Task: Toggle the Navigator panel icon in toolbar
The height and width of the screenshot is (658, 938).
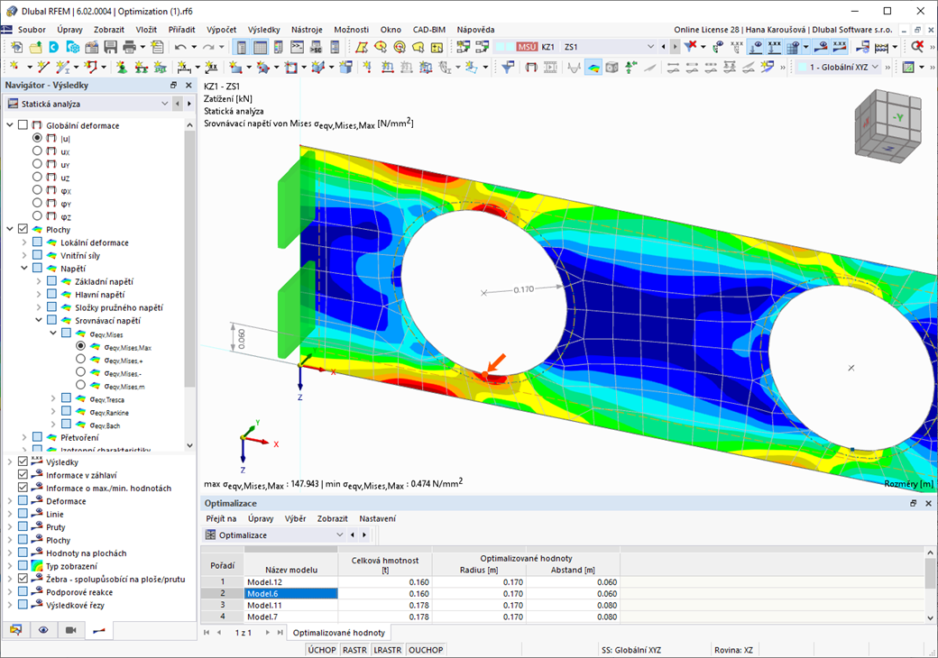Action: coord(242,47)
